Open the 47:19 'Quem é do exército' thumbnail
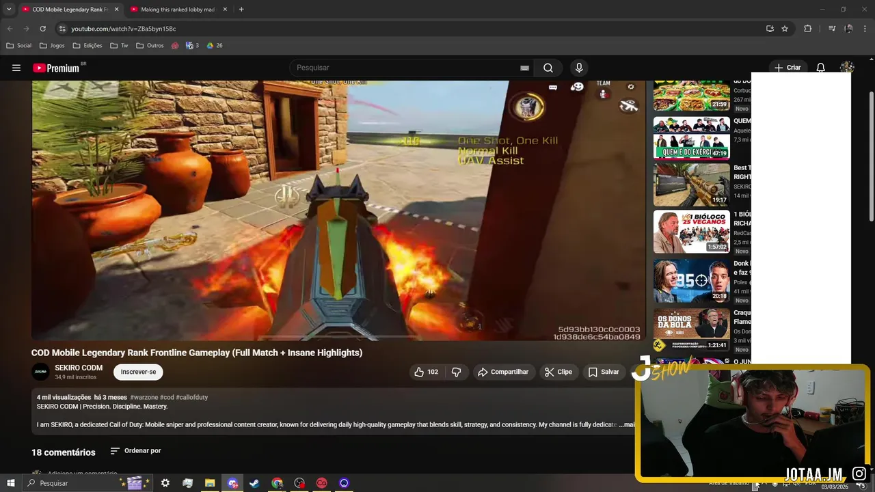 691,137
